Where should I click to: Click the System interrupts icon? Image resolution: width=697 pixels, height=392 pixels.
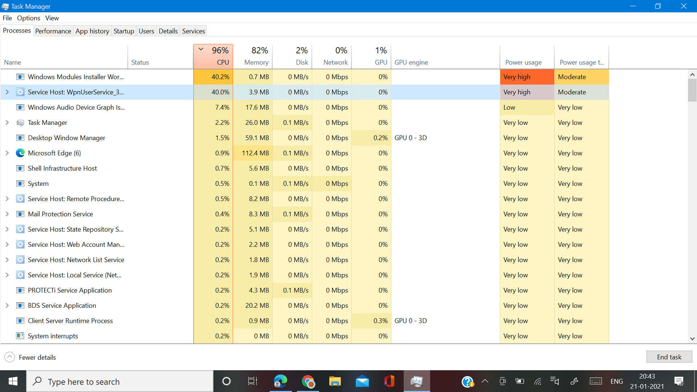(20, 336)
